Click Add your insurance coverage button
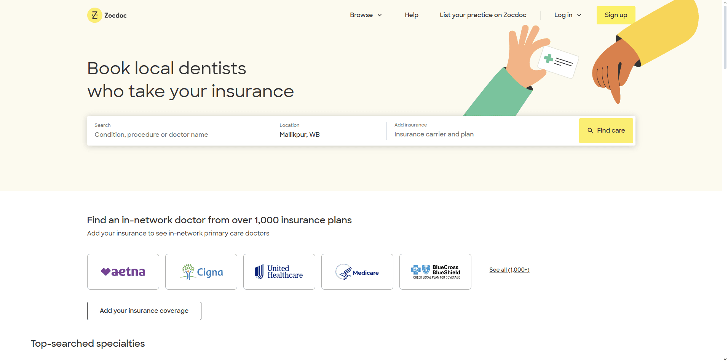Screen dimensions: 728x362 coord(144,311)
